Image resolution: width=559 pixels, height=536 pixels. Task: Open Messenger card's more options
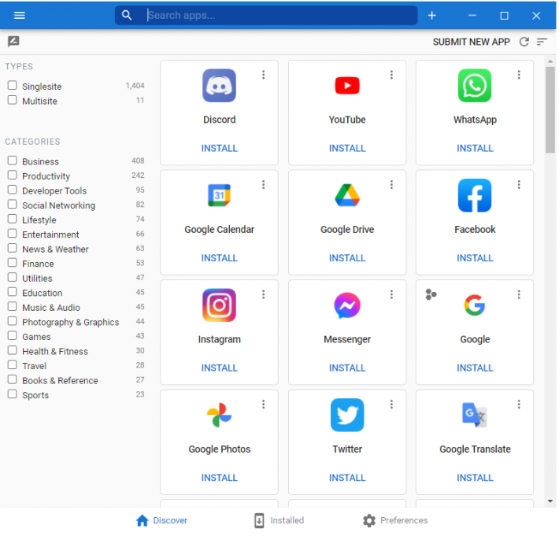pyautogui.click(x=391, y=294)
